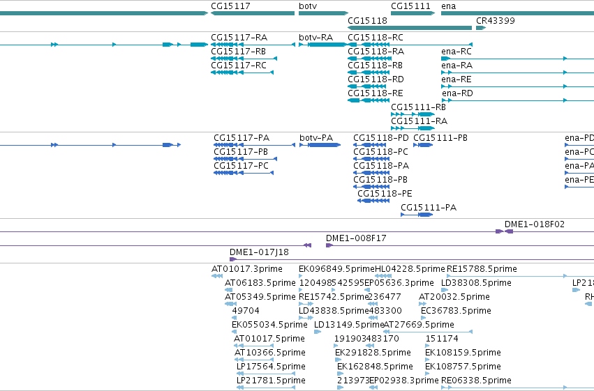
Task: Select protein CG15111-PA
Action: pyautogui.click(x=429, y=208)
